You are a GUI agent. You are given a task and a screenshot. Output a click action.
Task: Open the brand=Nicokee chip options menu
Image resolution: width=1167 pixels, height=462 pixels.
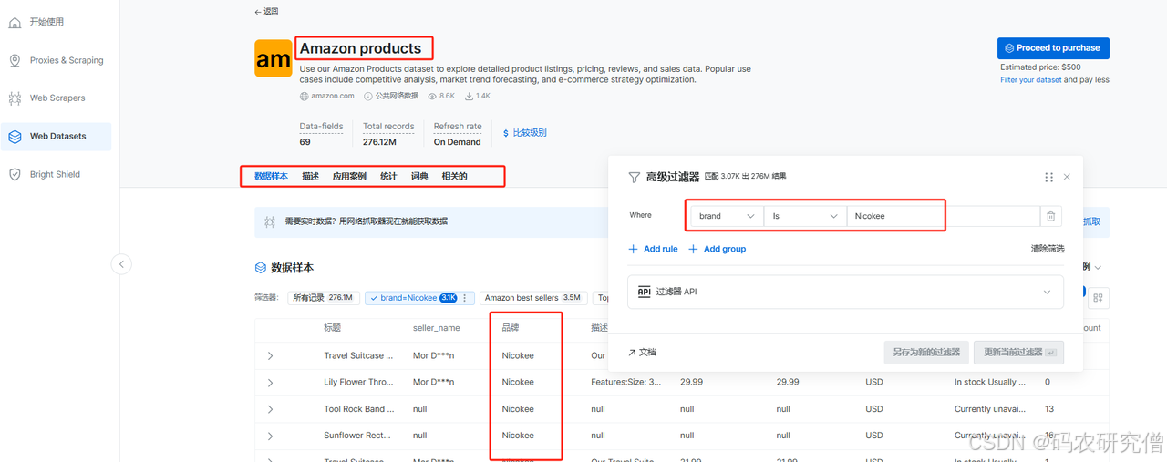[465, 298]
